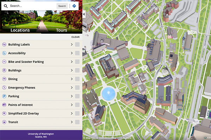Image resolution: width=211 pixels, height=140 pixels.
Task: Click the Bike and Scooter Parking icon
Action: pyautogui.click(x=4, y=62)
